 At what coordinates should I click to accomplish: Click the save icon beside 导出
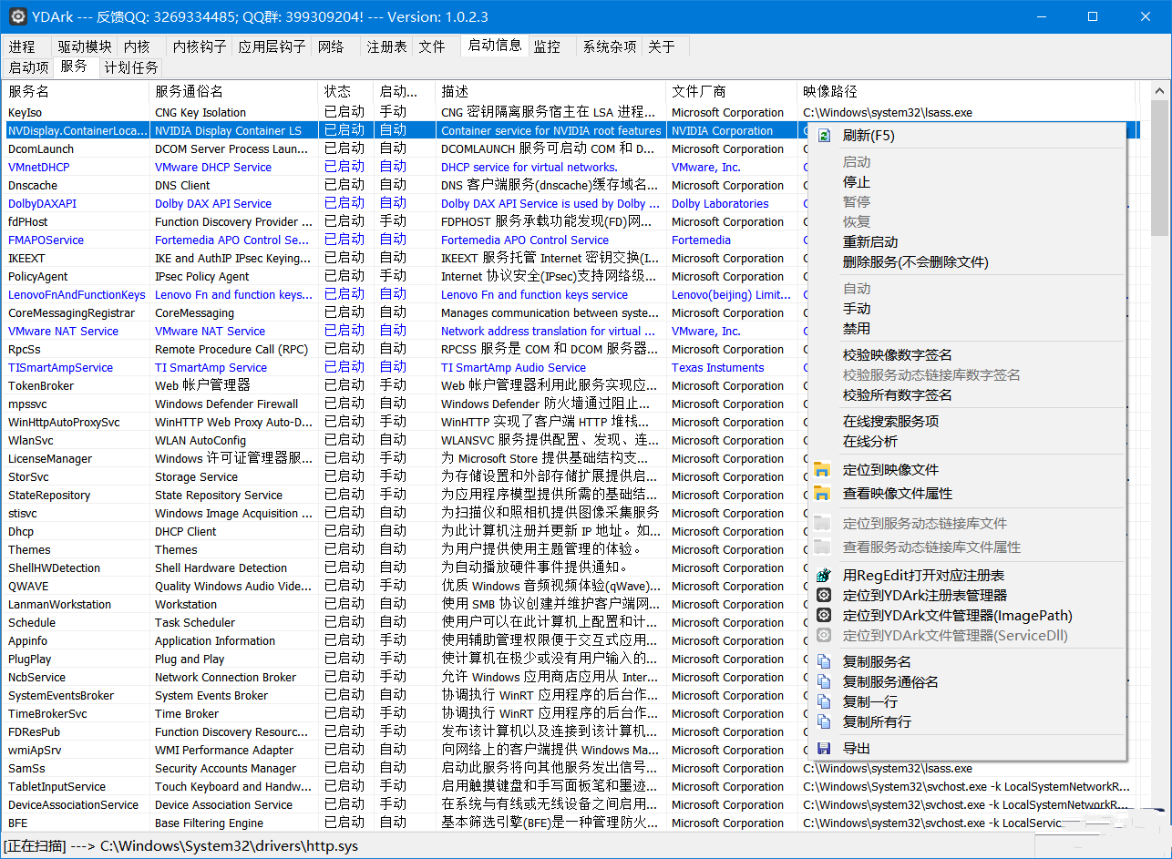pos(823,749)
